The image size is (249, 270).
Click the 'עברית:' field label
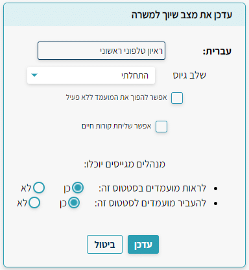point(217,51)
